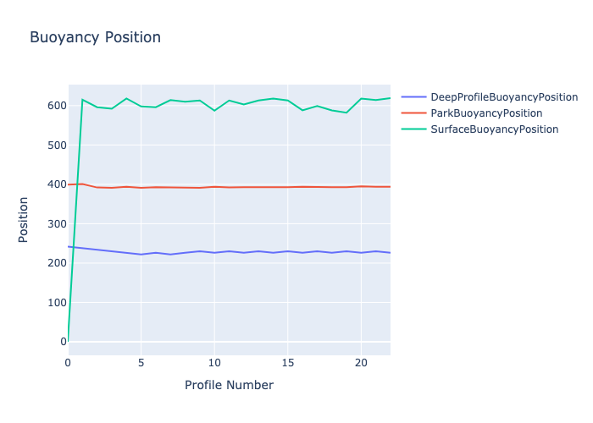The width and height of the screenshot is (593, 423).
Task: Click the Buoyancy Position chart title
Action: pyautogui.click(x=95, y=38)
